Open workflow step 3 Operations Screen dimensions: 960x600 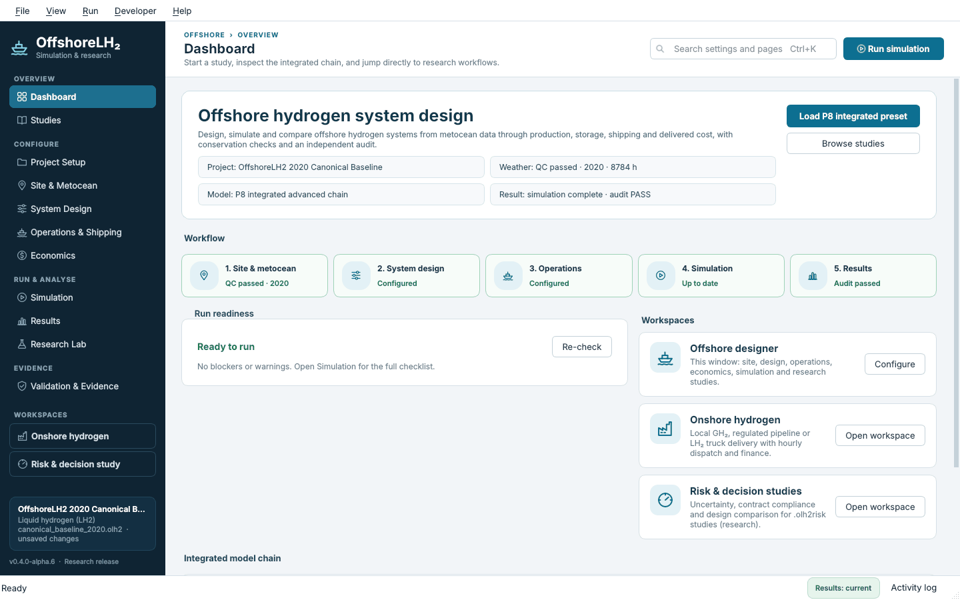click(x=559, y=275)
